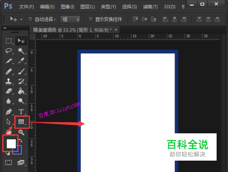Align right edges
Screen dimensions: 228x172
point(184,19)
